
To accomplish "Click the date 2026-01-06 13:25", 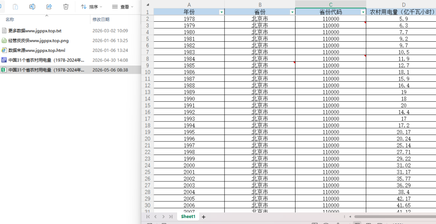I will click(110, 40).
